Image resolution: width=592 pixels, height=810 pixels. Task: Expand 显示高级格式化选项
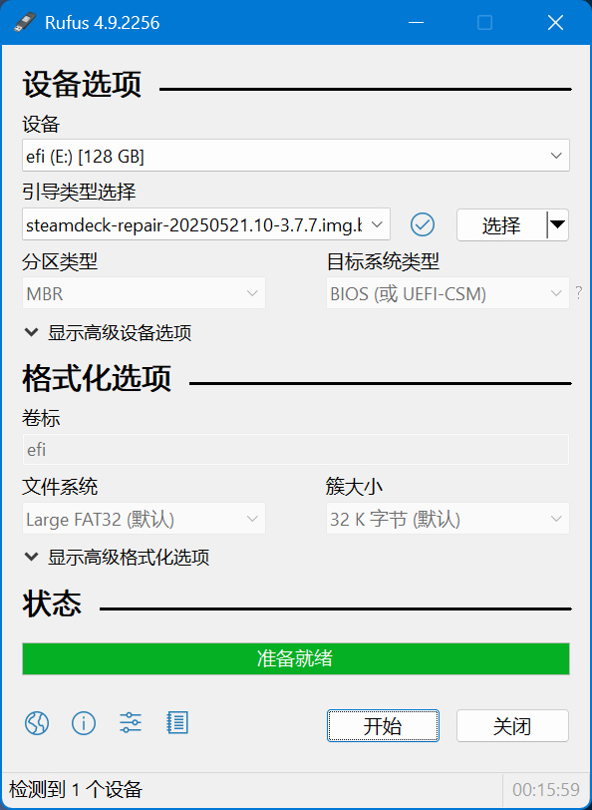(x=118, y=558)
